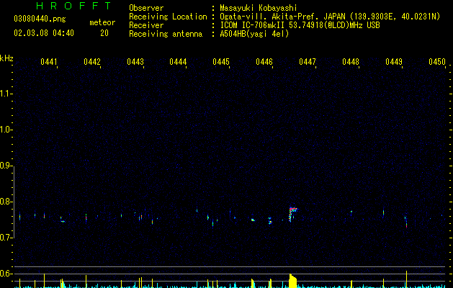Click the 0.8 kHz axis label
453x288 pixels.
[6, 202]
